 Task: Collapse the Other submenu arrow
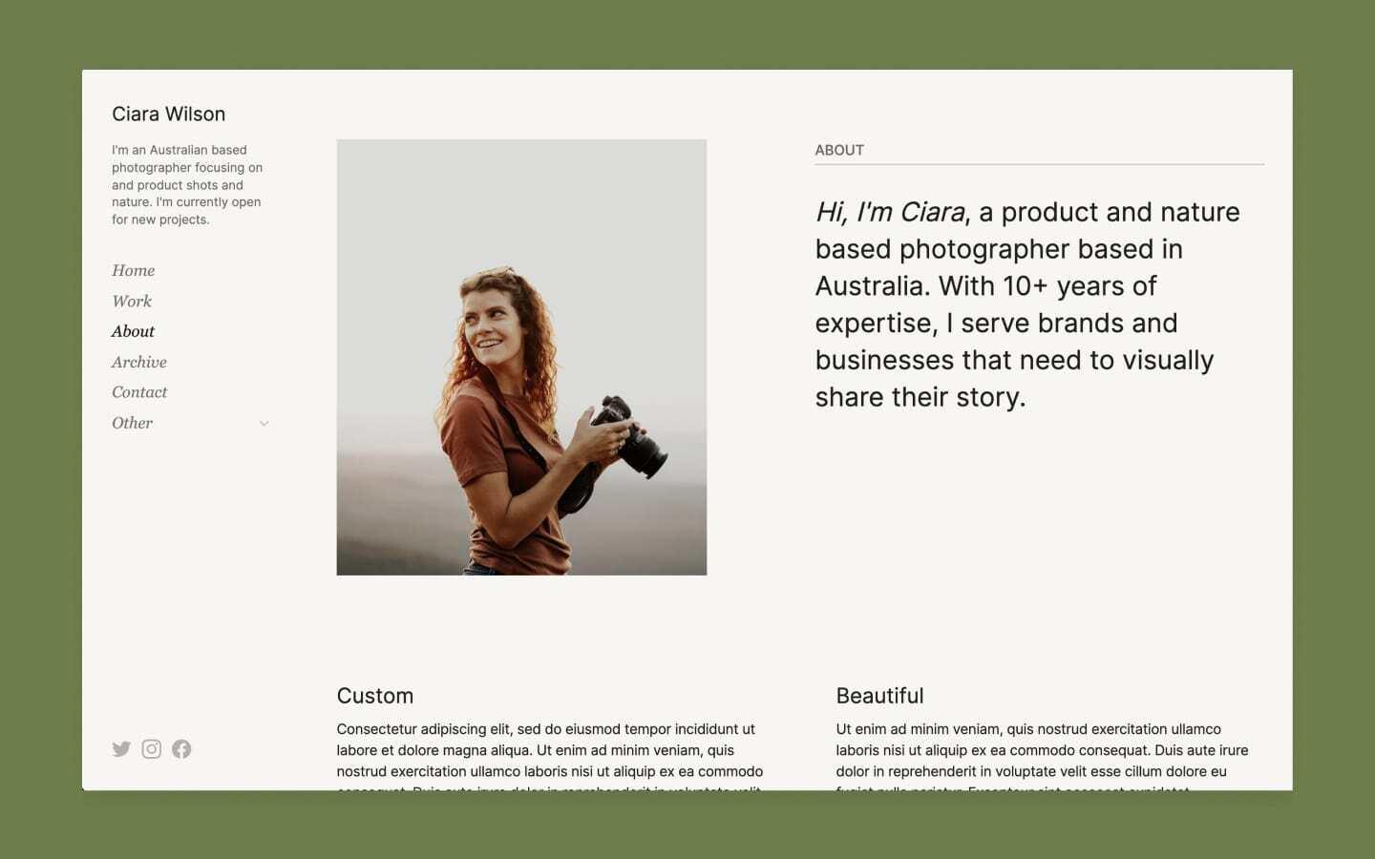pos(264,423)
